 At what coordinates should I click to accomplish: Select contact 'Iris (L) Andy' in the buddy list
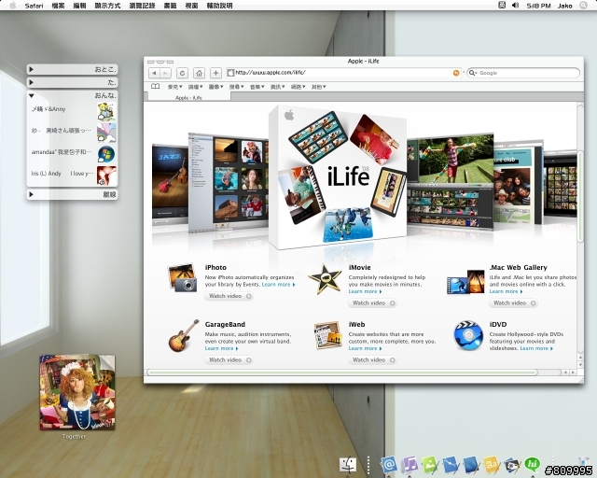[x=73, y=174]
